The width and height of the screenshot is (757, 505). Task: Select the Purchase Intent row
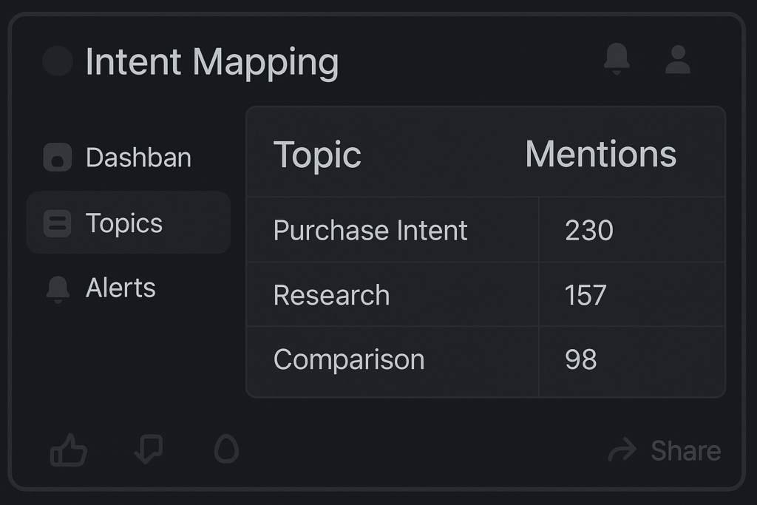[370, 231]
